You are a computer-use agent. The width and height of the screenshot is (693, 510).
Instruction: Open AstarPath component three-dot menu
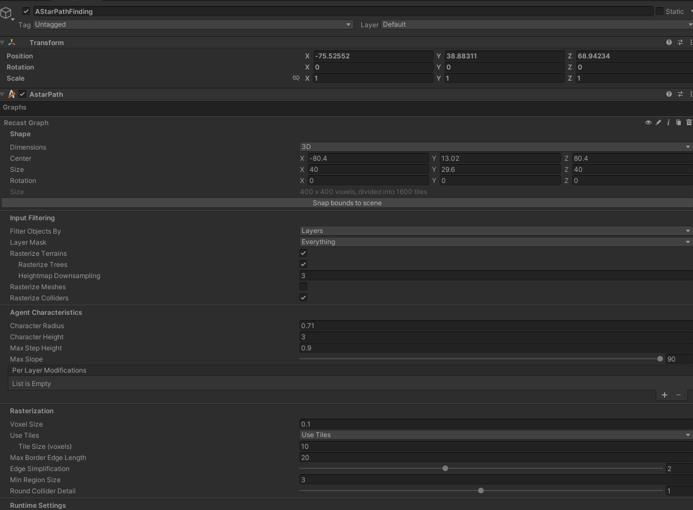tap(691, 94)
